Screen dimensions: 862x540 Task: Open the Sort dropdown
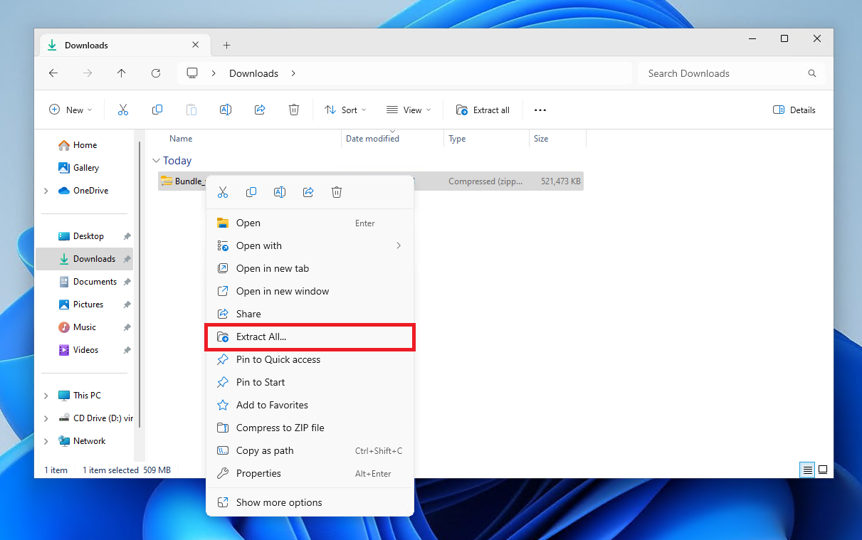point(345,110)
